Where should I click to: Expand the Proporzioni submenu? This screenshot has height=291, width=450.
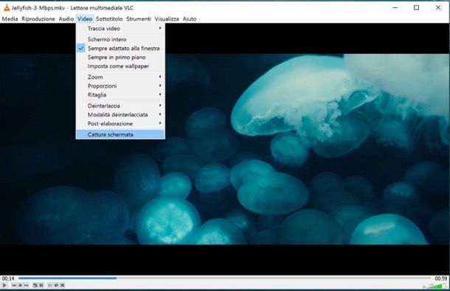[x=120, y=85]
